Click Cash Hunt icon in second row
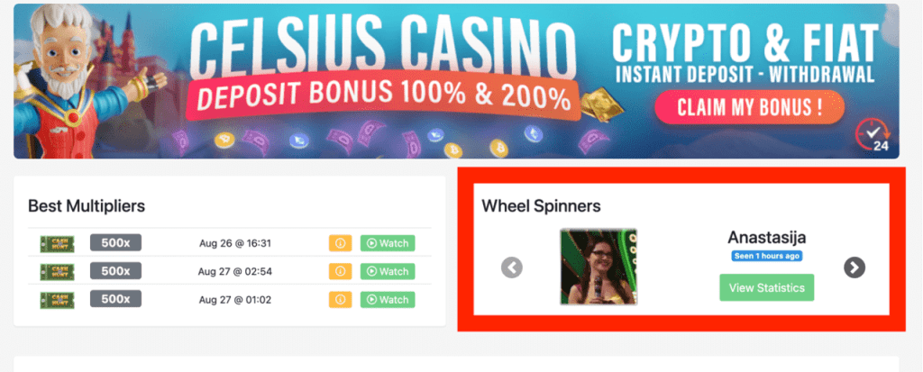This screenshot has width=923, height=372. click(x=57, y=271)
